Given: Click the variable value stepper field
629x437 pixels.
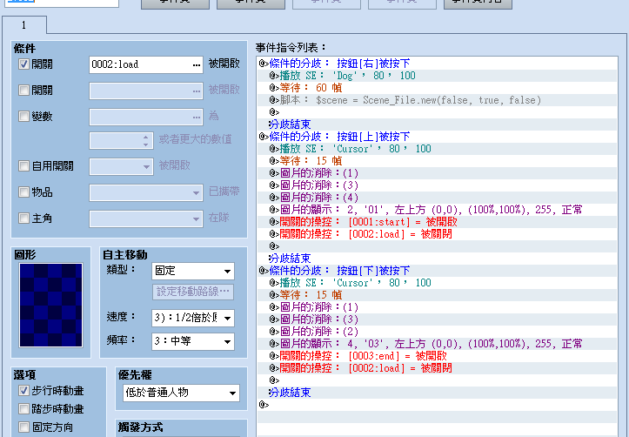Looking at the screenshot, I should pyautogui.click(x=121, y=140).
